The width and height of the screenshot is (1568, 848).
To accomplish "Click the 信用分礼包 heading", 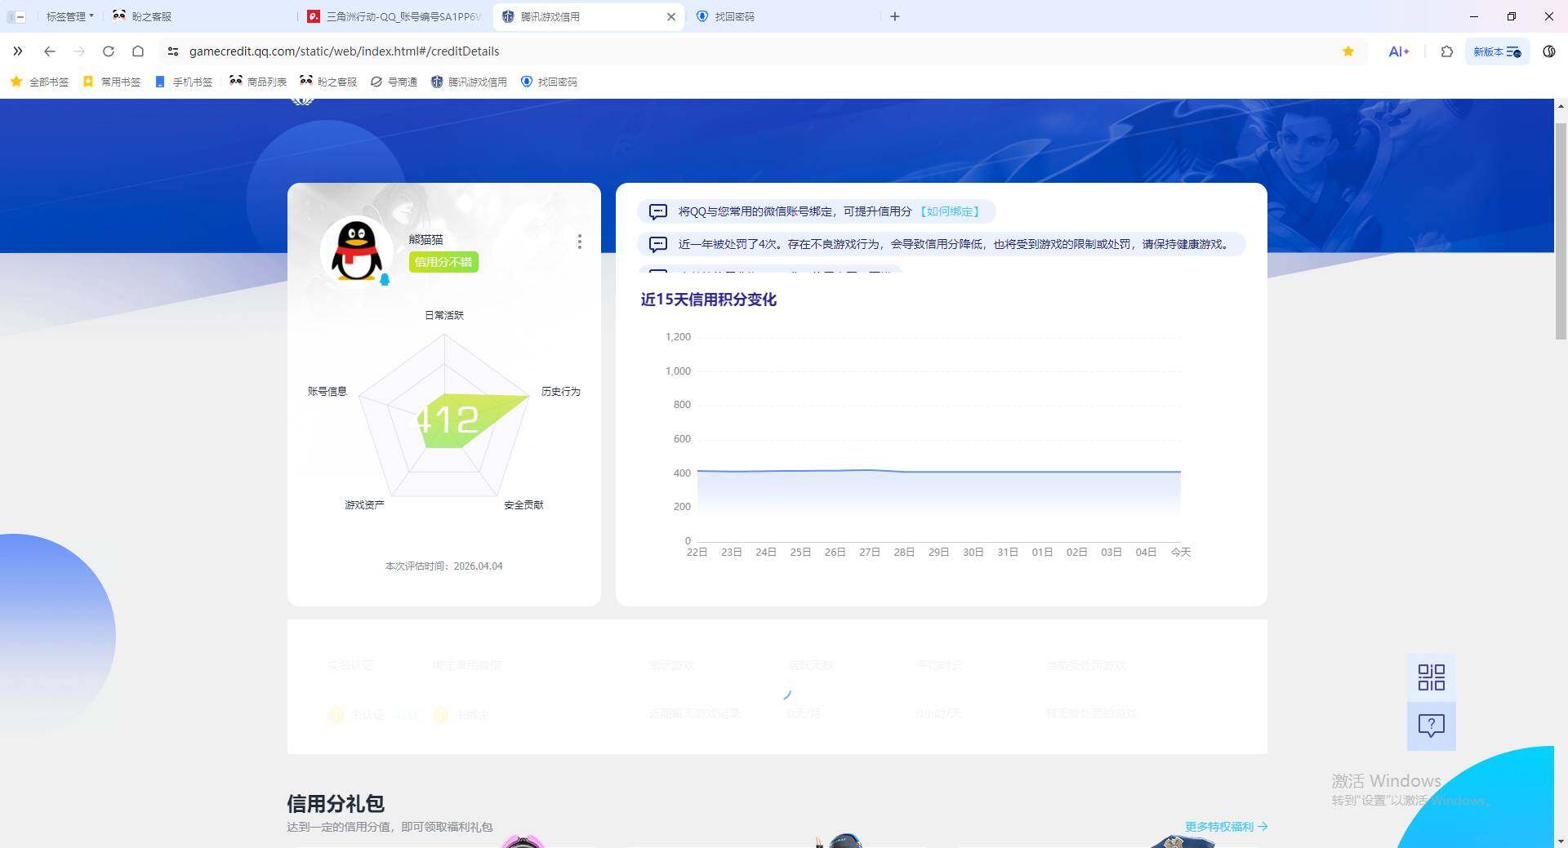I will click(x=336, y=804).
